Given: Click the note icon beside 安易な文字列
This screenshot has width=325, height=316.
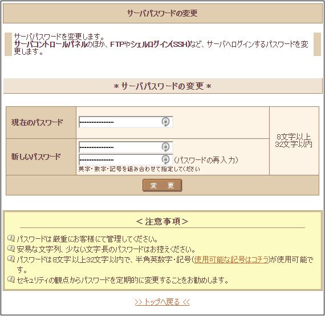Looking at the screenshot, I should 11,248.
